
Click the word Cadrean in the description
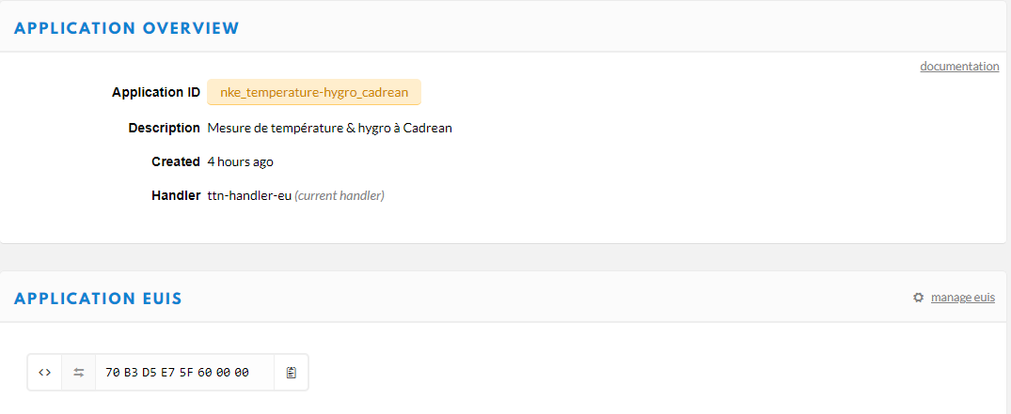click(428, 128)
